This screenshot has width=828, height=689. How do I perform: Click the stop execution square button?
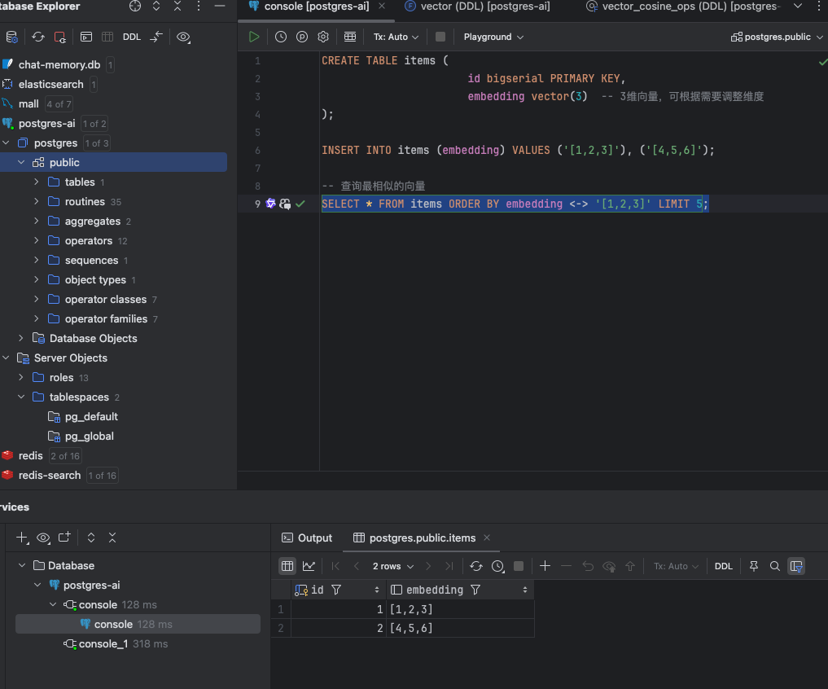pyautogui.click(x=440, y=37)
